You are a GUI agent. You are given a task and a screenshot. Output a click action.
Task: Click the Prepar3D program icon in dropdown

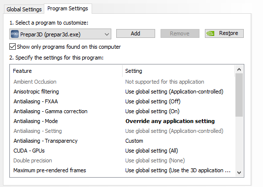[x=15, y=34]
